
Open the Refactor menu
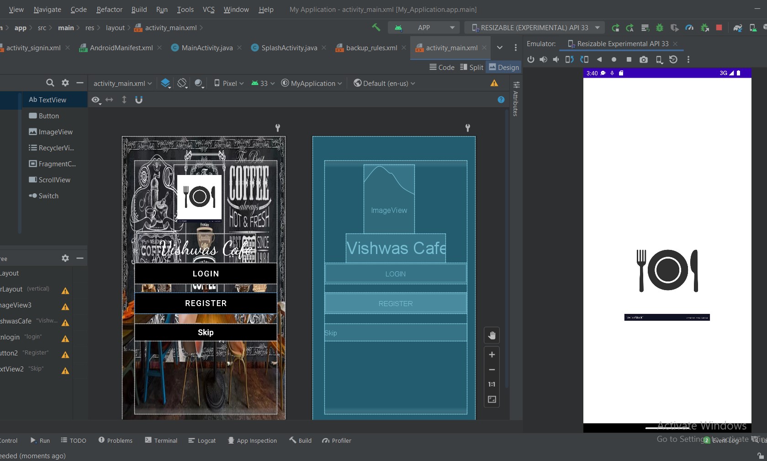[x=109, y=9]
